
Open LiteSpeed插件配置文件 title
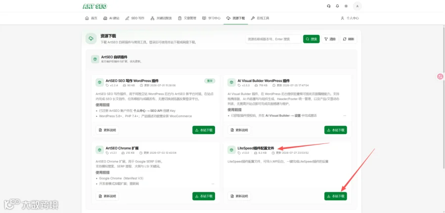tap(256, 148)
